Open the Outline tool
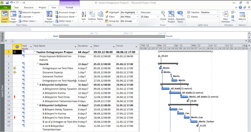The image size is (251, 132). point(92,16)
